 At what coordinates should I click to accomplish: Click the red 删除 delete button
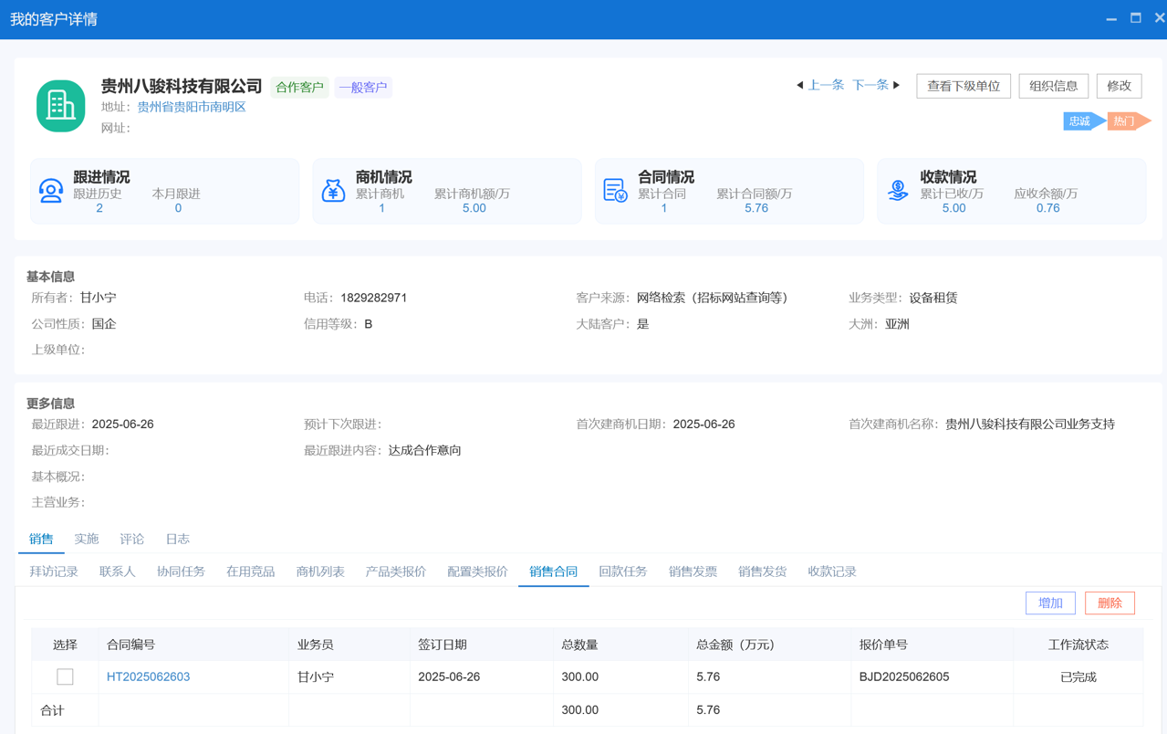click(1110, 603)
